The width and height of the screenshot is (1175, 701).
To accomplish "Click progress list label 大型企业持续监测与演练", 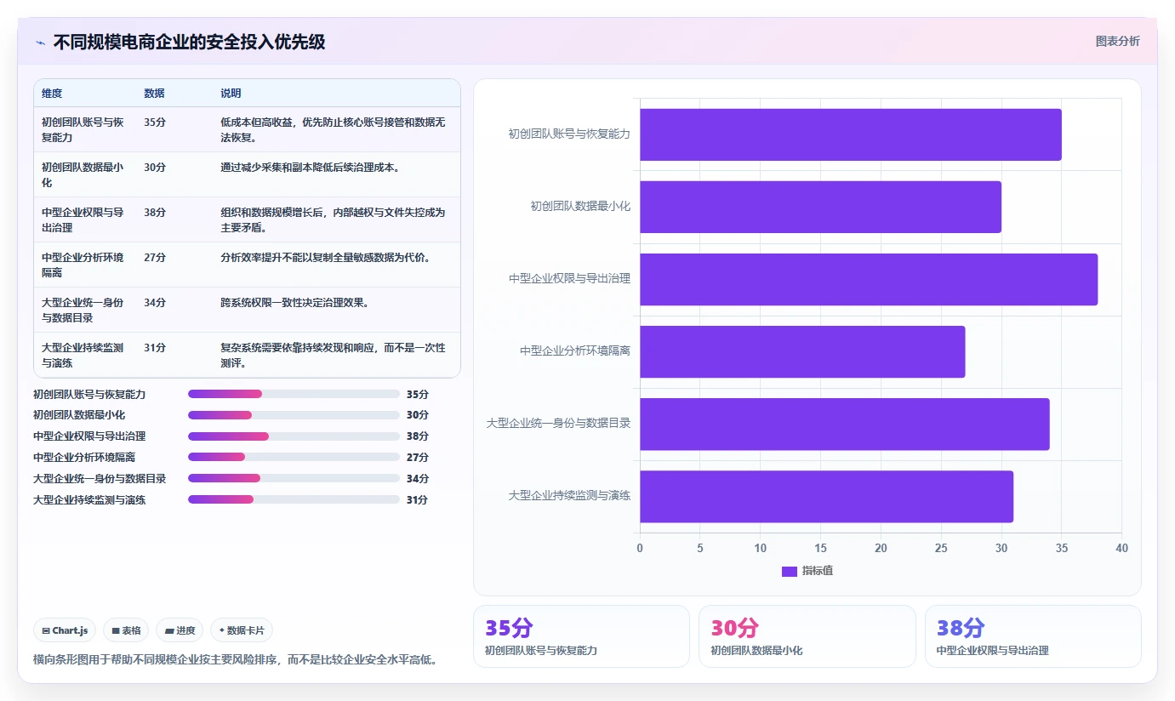I will (x=89, y=499).
